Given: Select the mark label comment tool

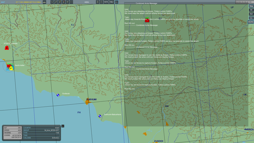Looking at the screenshot, I should coord(67,2).
